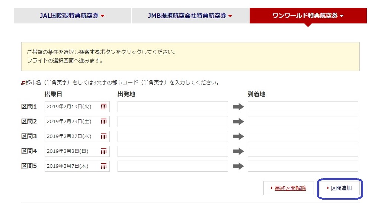
Task: Click the 区間3 row label
Action: click(x=29, y=136)
